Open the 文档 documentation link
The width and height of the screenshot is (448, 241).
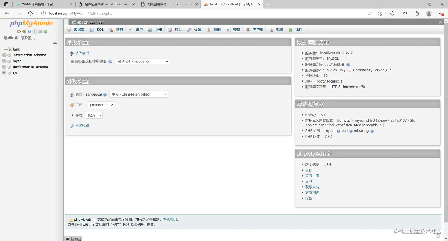[x=309, y=170]
